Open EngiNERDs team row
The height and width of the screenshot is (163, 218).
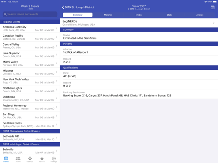click(x=139, y=23)
